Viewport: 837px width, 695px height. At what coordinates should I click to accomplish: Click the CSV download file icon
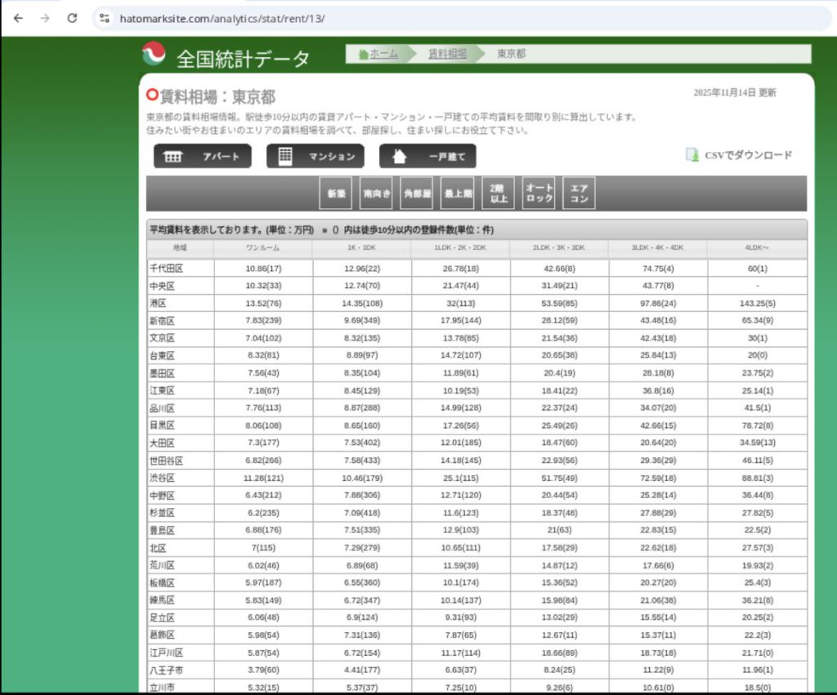[x=692, y=155]
